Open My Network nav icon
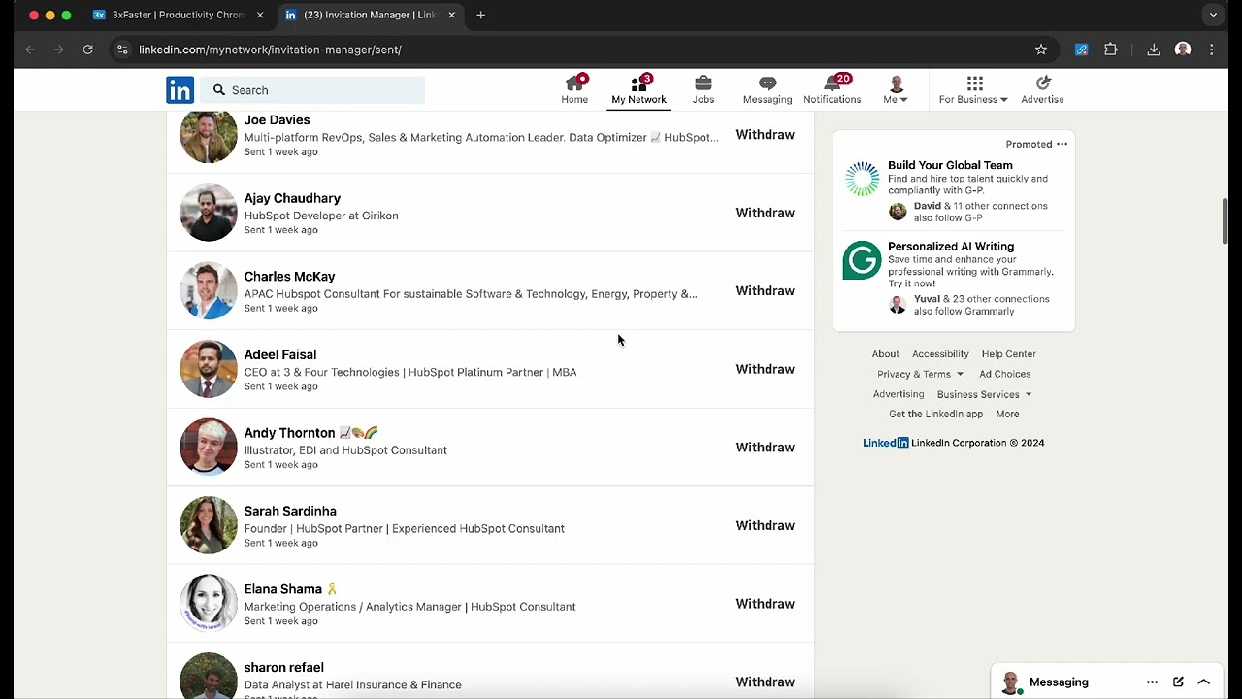Image resolution: width=1242 pixels, height=699 pixels. tap(638, 89)
